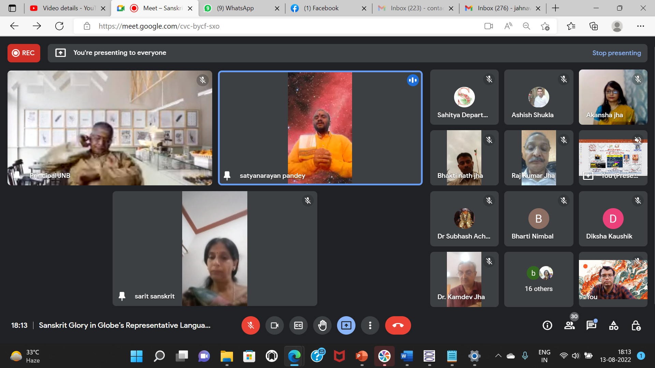Open the meeting details info icon
This screenshot has width=655, height=368.
coord(547,325)
